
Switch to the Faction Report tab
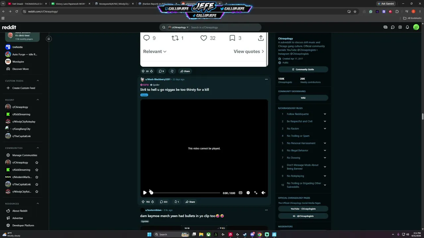click(158, 4)
